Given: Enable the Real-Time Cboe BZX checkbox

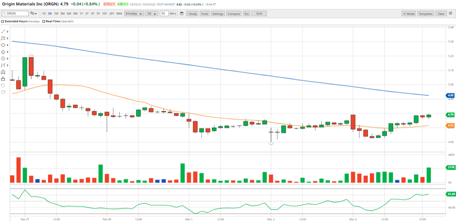Looking at the screenshot, I should 44,22.
